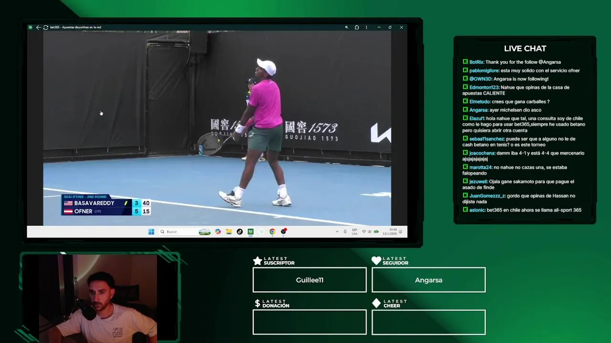Open the notifications bell in the taskbar
611x343 pixels.
click(401, 232)
